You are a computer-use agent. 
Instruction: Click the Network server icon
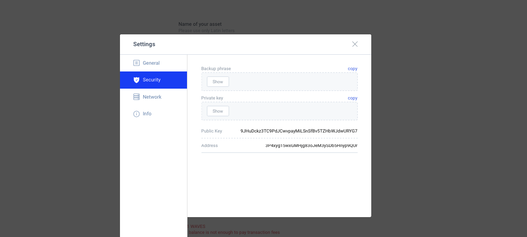point(136,97)
